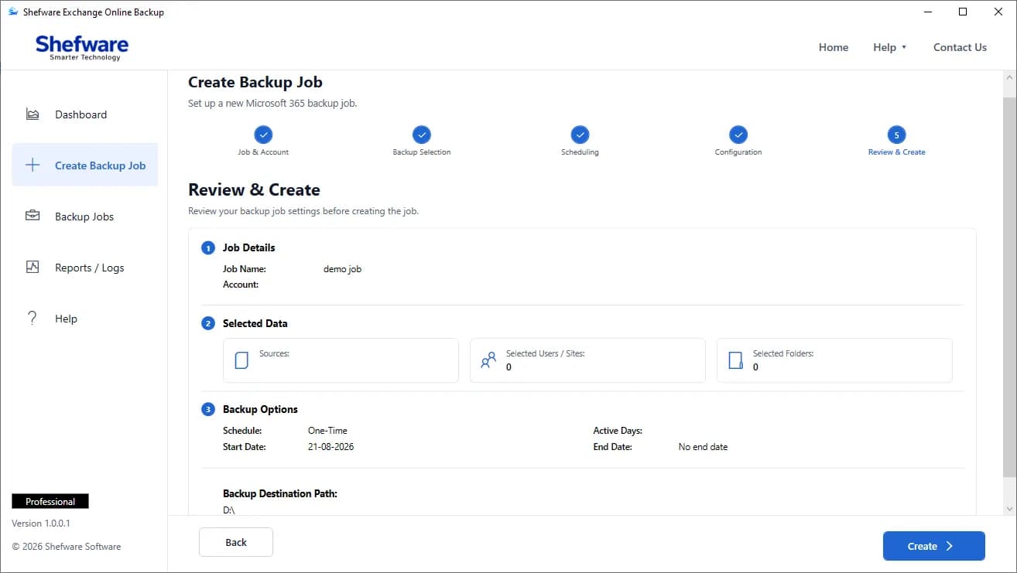Viewport: 1017px width, 573px height.
Task: Click the Shefware logo in the header
Action: pyautogui.click(x=82, y=47)
